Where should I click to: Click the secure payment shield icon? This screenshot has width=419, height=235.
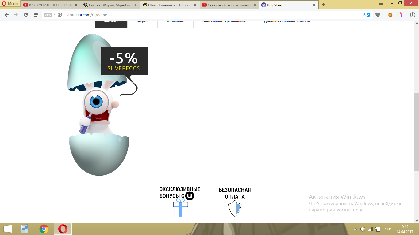click(x=235, y=208)
